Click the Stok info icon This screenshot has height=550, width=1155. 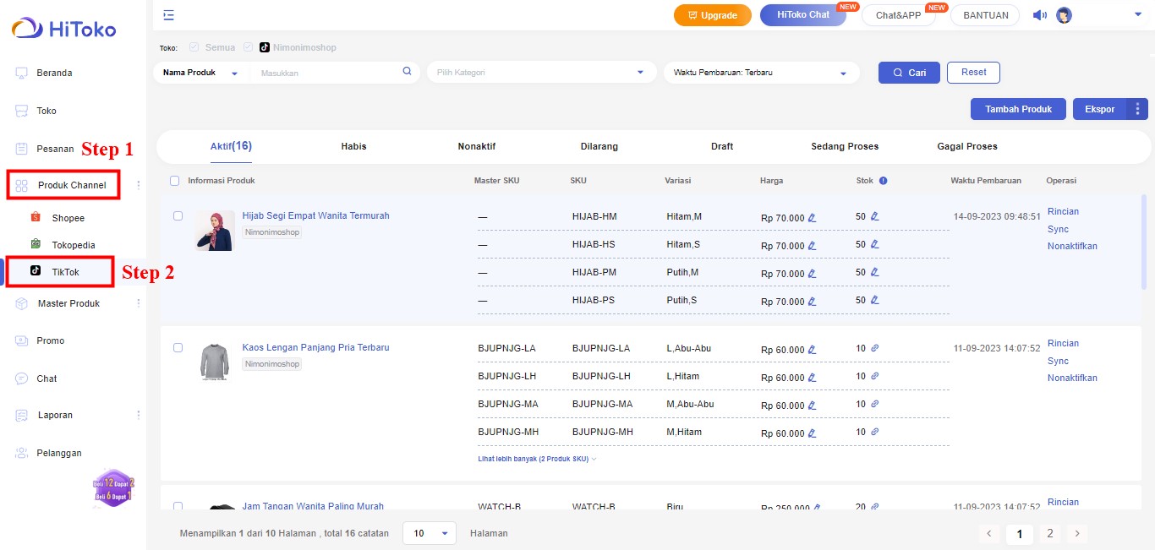point(883,181)
